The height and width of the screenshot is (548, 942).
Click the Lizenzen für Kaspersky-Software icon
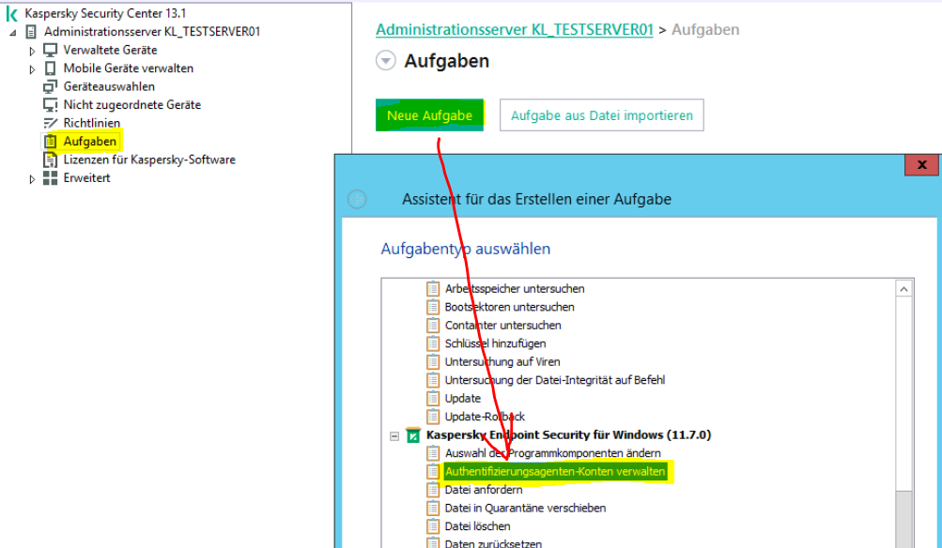pyautogui.click(x=51, y=160)
